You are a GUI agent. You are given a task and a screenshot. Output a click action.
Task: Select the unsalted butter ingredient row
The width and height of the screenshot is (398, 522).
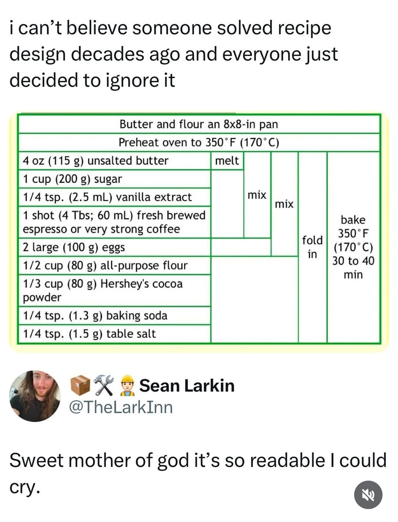(114, 161)
